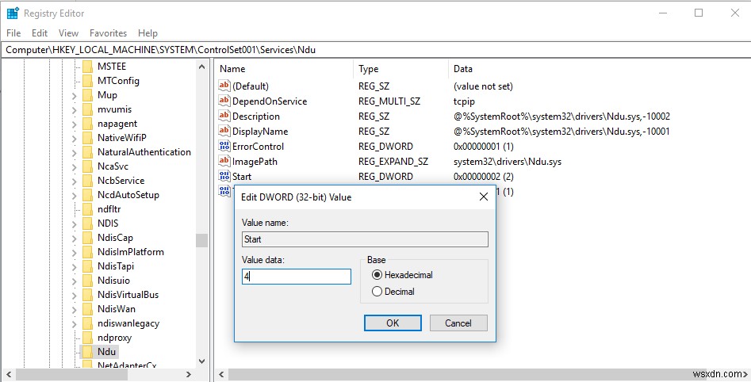This screenshot has width=751, height=382.
Task: Expand the Mup tree node
Action: pyautogui.click(x=75, y=95)
